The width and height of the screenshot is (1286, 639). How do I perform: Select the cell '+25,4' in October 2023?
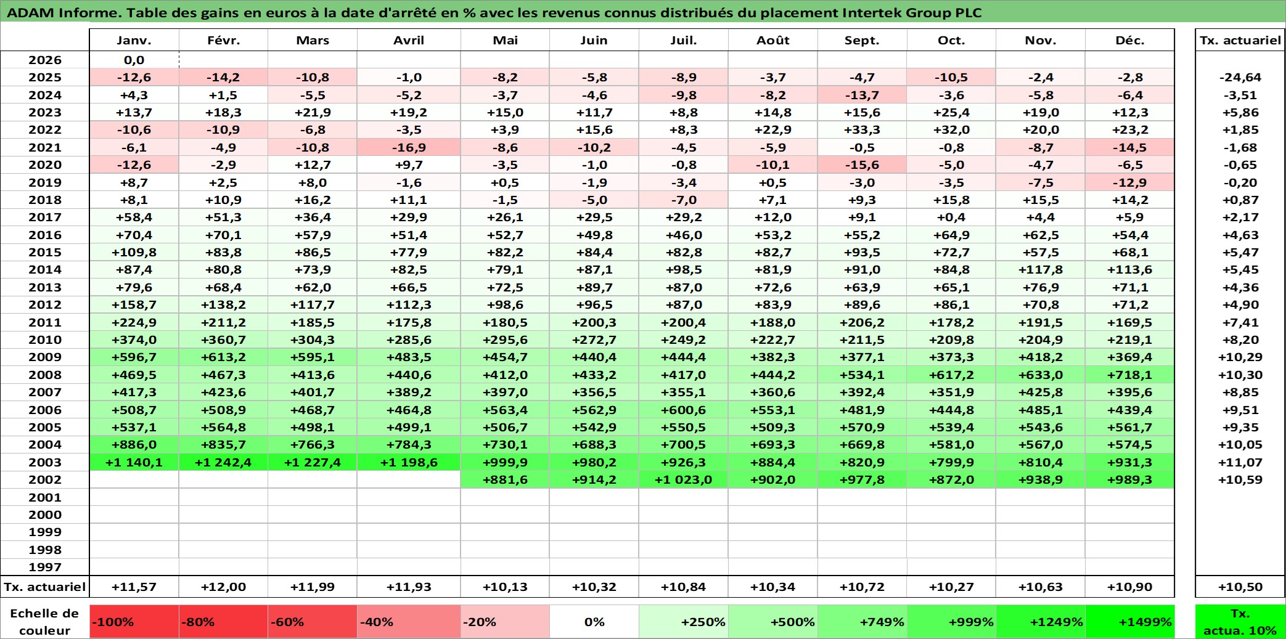951,112
